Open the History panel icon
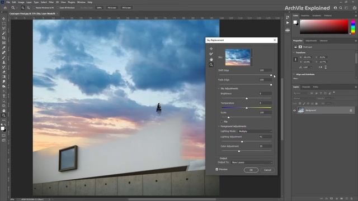Viewport: 358px width, 201px height. (288, 17)
